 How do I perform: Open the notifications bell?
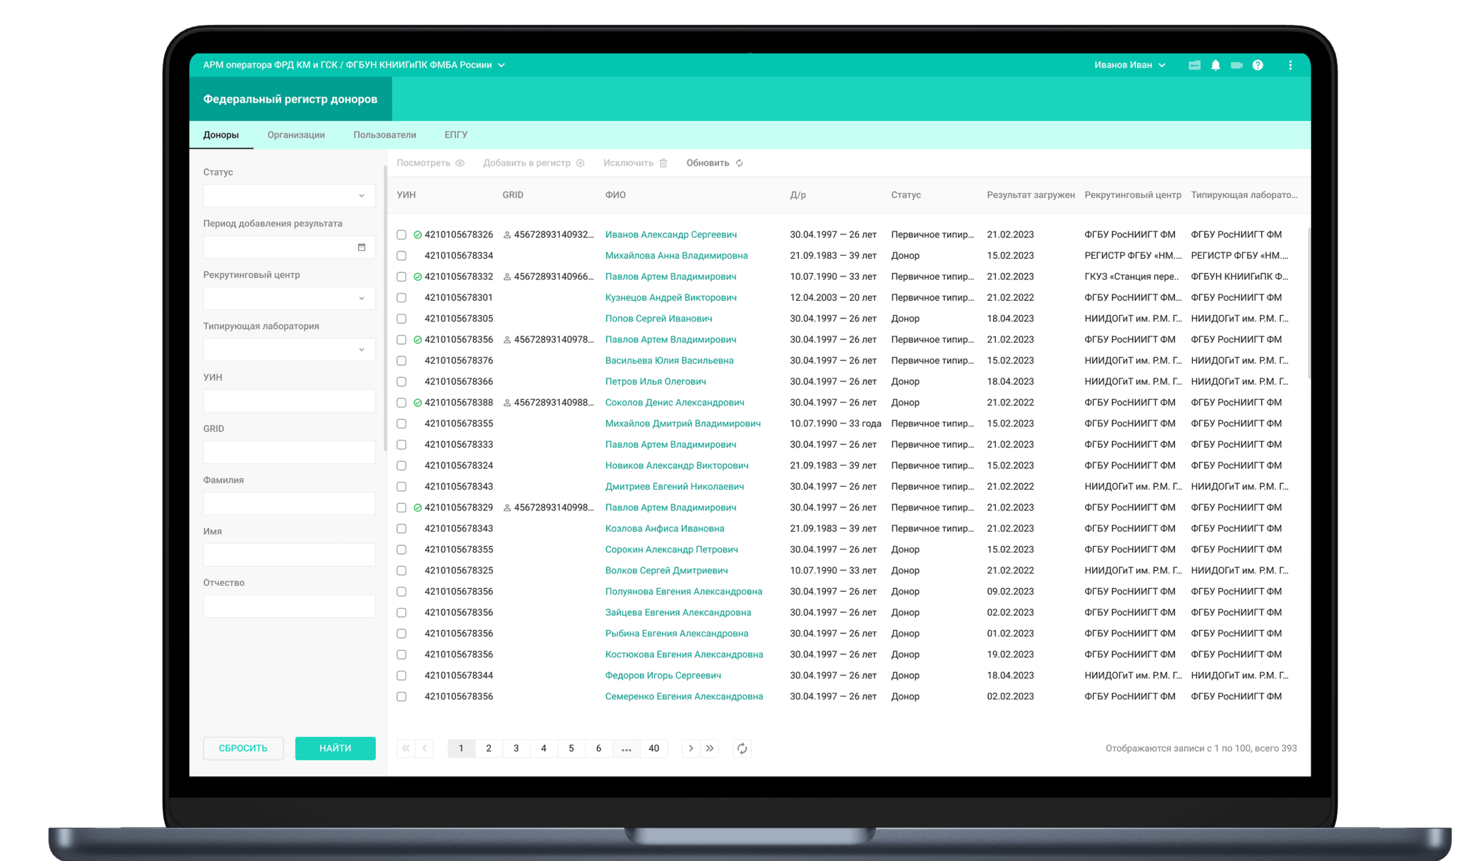[x=1215, y=65]
